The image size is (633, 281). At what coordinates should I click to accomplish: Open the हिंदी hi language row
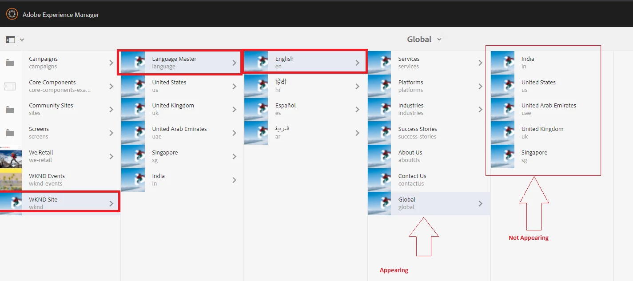[x=305, y=86]
